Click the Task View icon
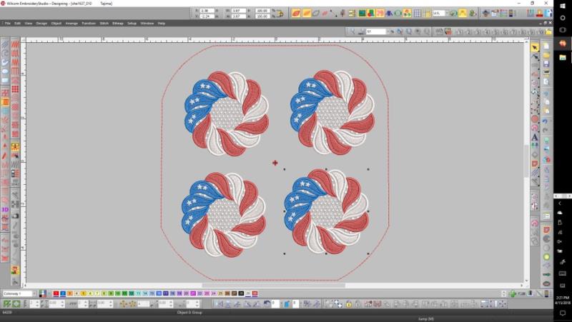 563,30
